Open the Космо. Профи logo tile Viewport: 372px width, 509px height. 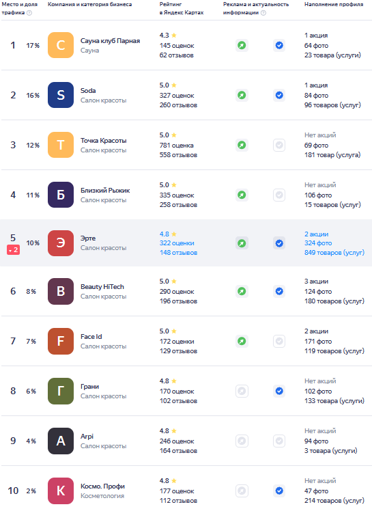click(61, 491)
